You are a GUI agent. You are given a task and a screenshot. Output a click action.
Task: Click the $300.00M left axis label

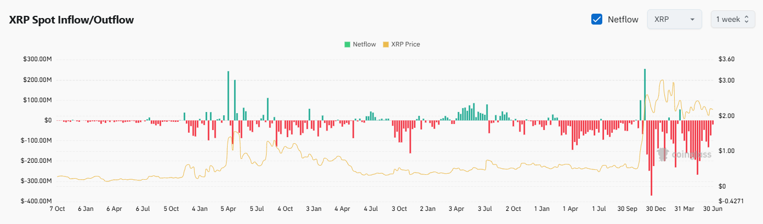[38, 60]
